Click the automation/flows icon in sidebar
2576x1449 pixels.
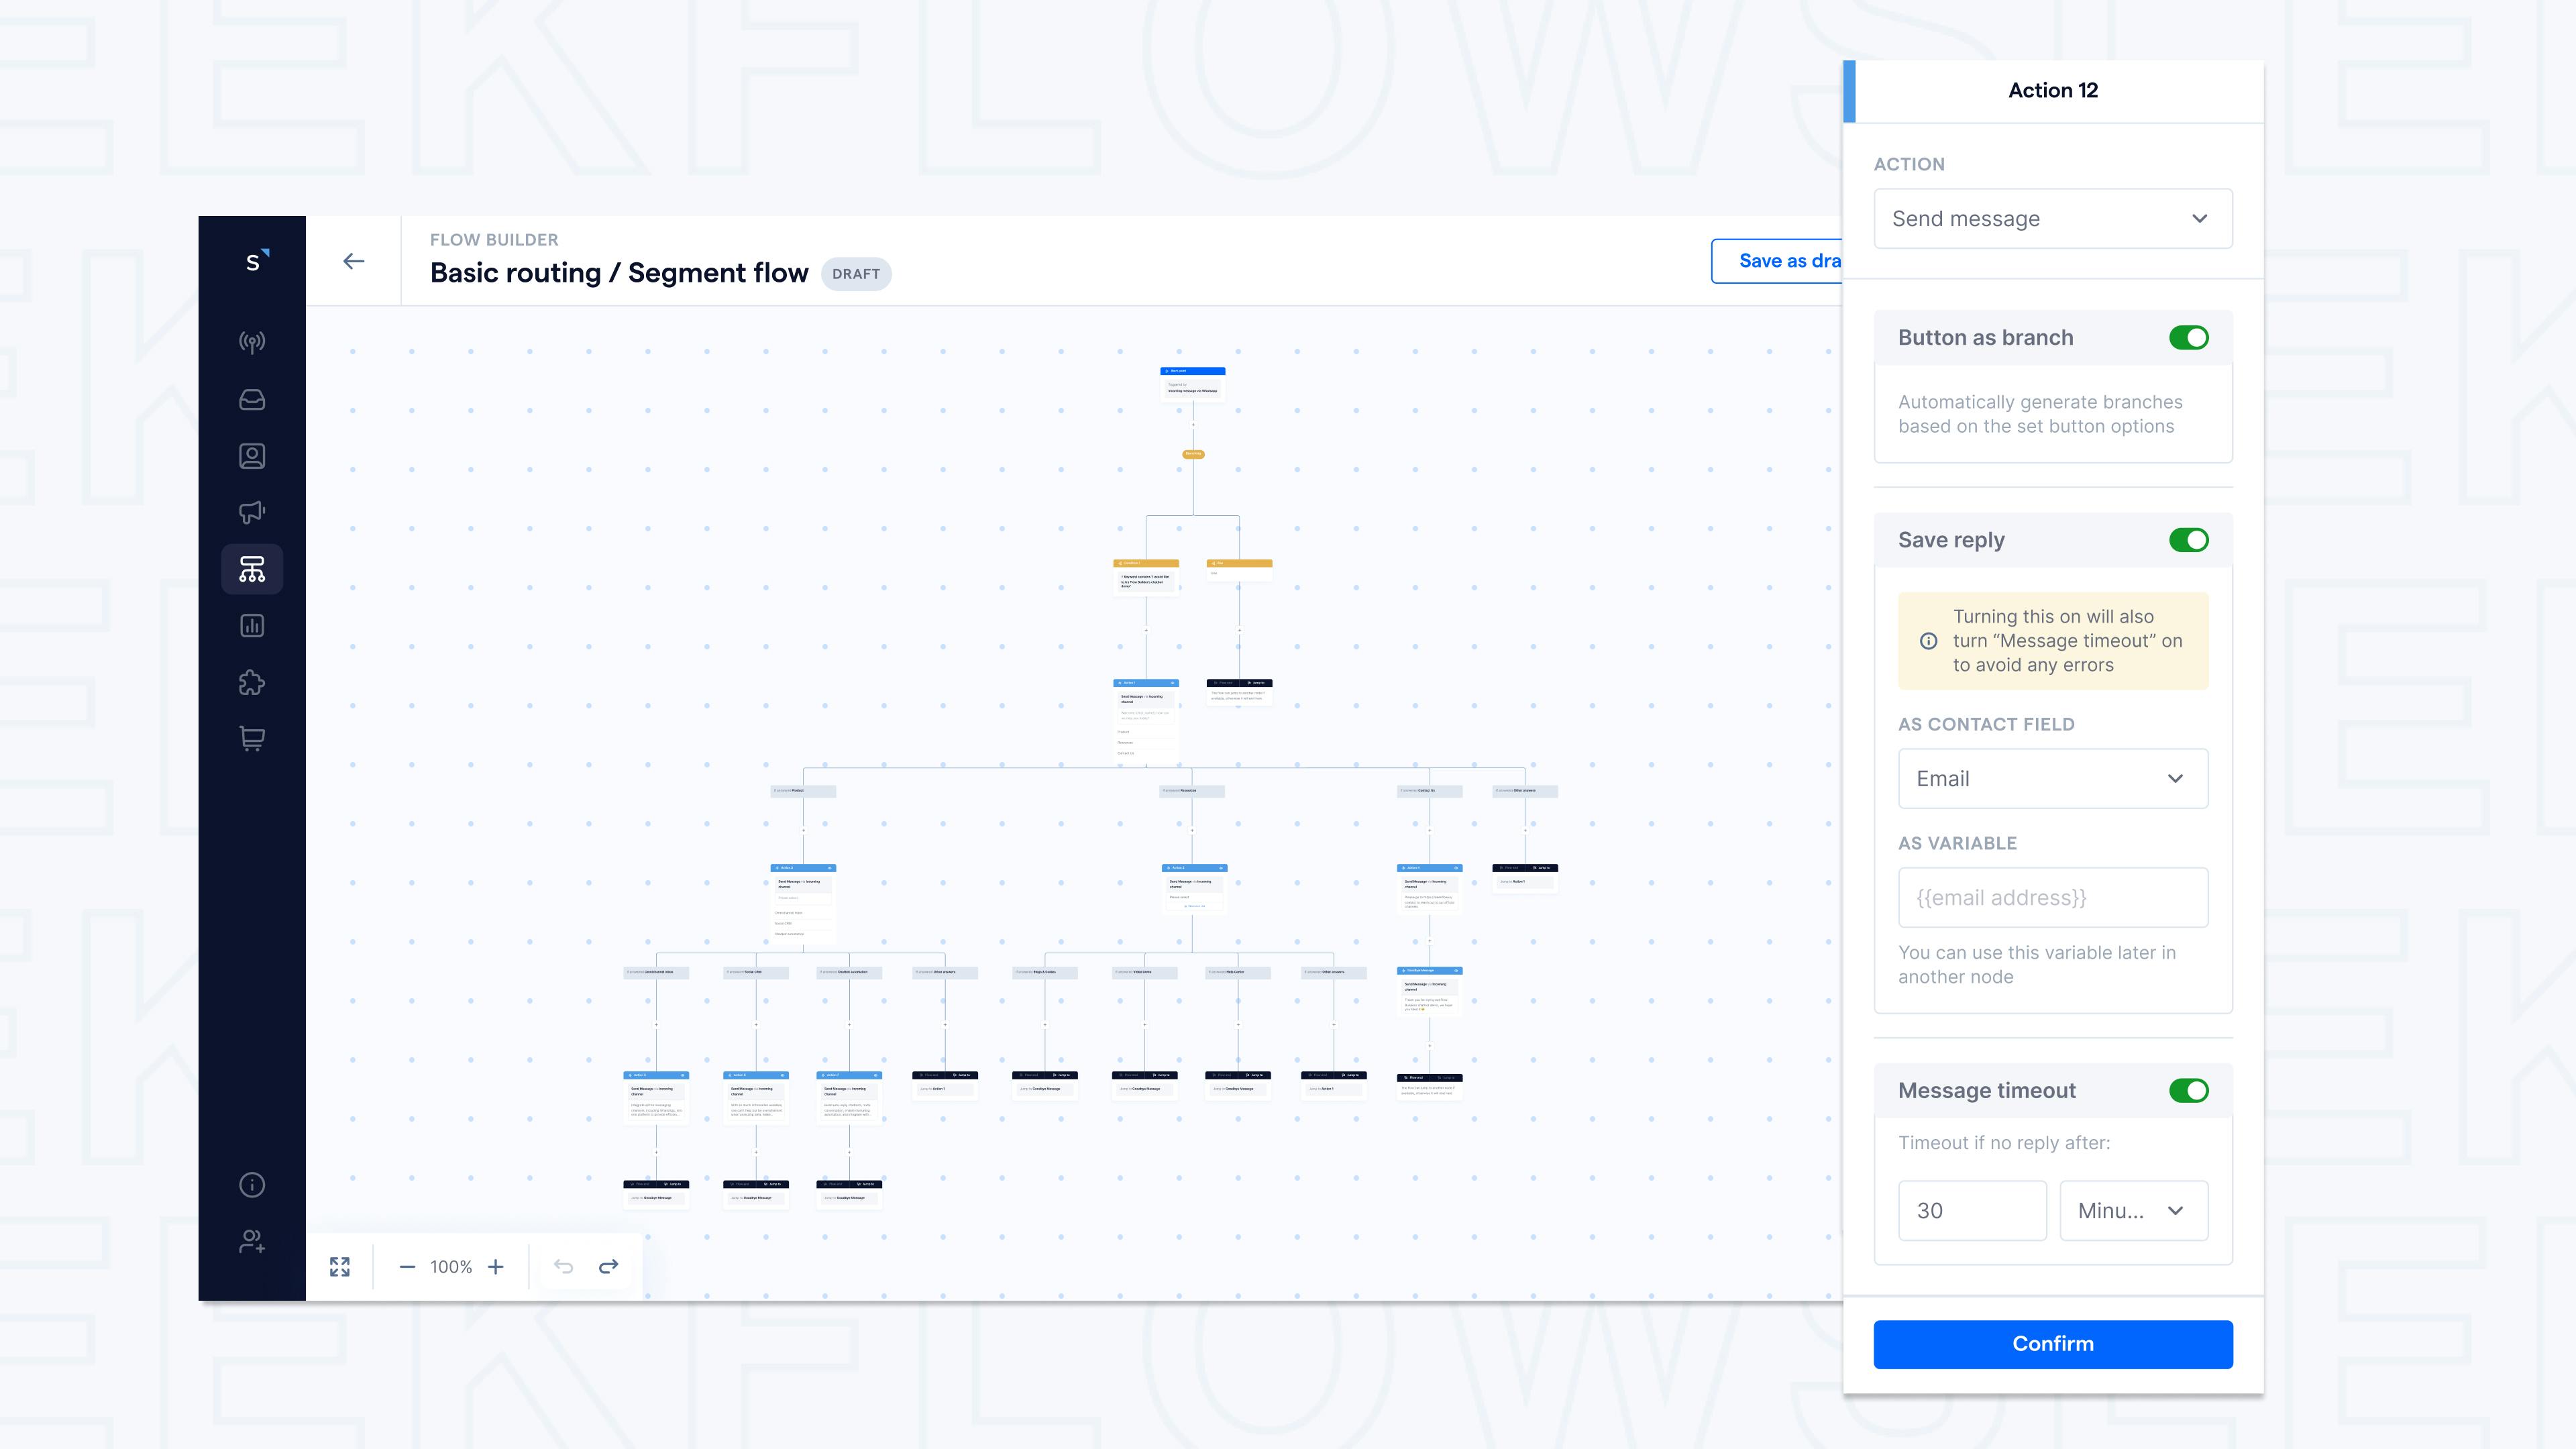coord(252,570)
